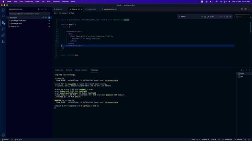Open the Go menu in menu bar
Viewport: 252px width, 141px height.
(43, 2)
